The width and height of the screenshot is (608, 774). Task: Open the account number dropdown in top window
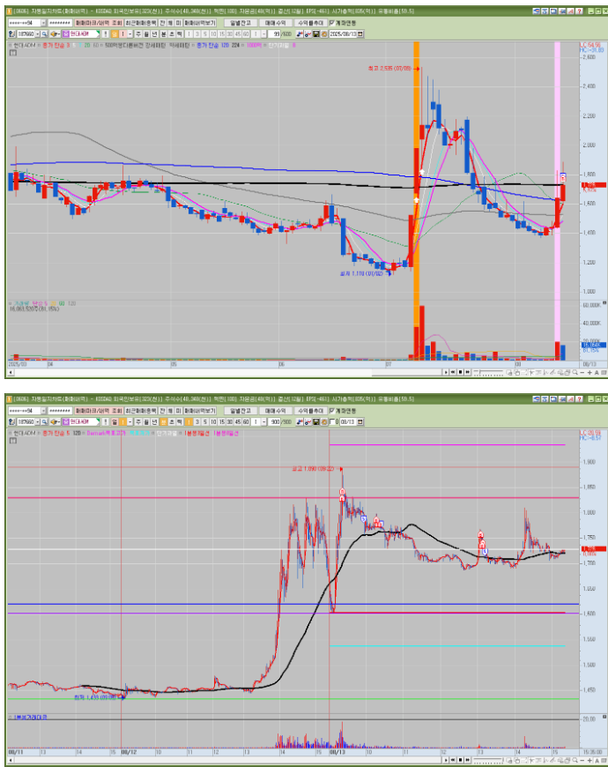click(43, 23)
